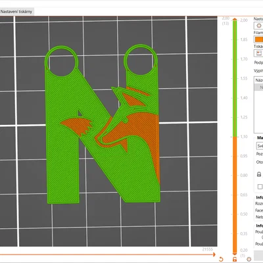Select the top thumb of vertical layer slider
Image resolution: width=263 pixels, height=263 pixels.
[x=235, y=20]
